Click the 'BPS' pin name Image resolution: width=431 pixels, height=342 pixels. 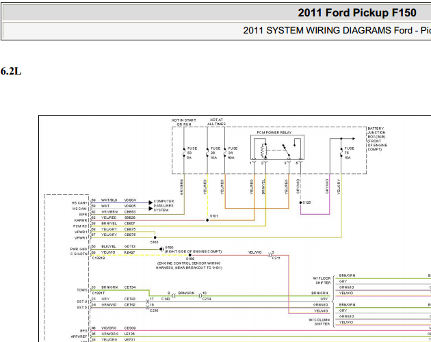[83, 331]
